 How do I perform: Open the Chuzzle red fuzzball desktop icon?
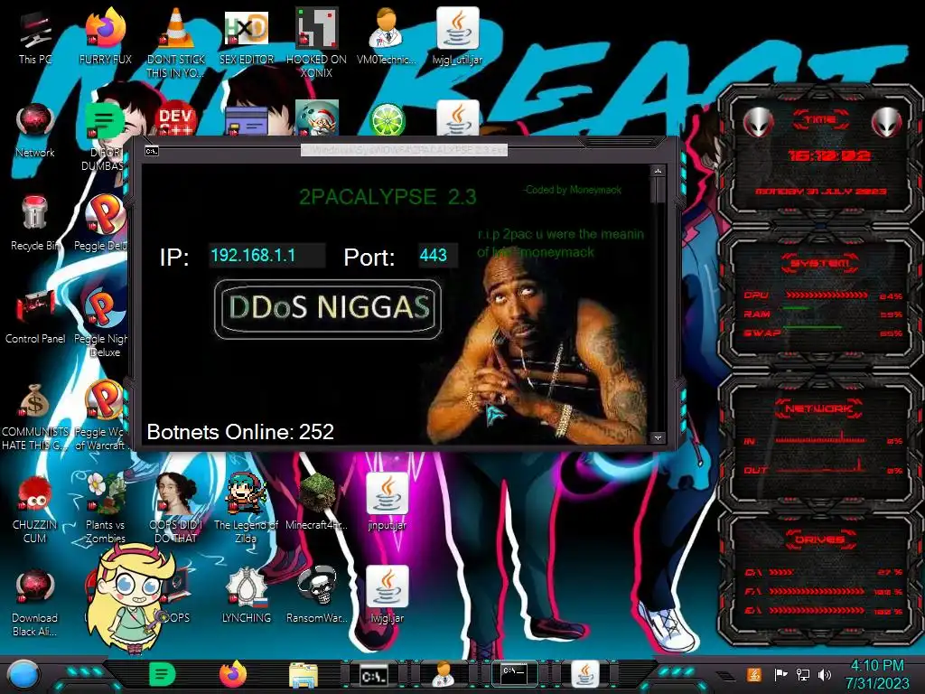coord(35,509)
